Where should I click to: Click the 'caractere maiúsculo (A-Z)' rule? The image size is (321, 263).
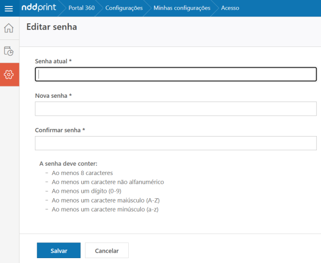coord(106,200)
